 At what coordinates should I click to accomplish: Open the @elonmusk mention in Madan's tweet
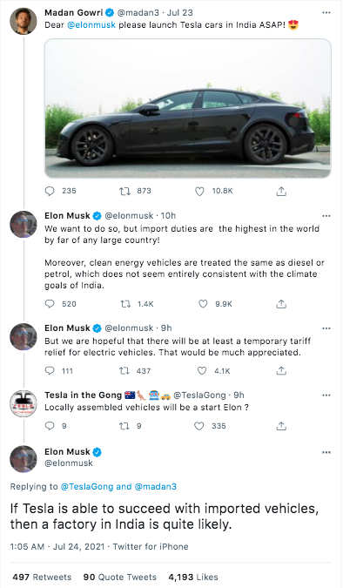(x=91, y=25)
